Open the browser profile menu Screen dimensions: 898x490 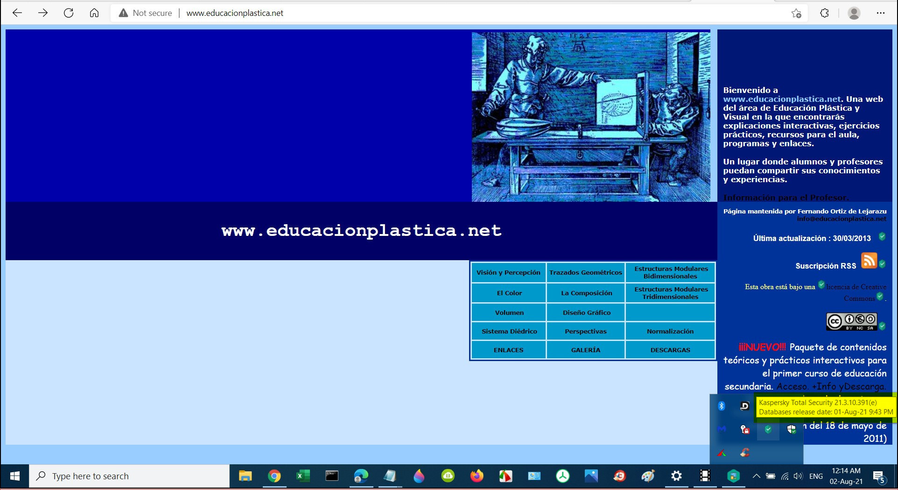pos(854,13)
